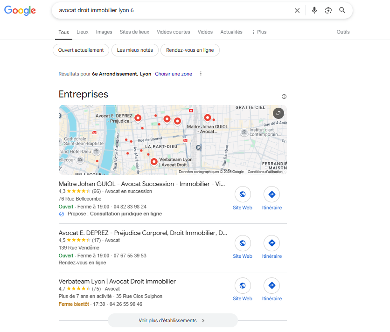Clear the search box with the X icon
Image resolution: width=390 pixels, height=332 pixels.
click(297, 10)
